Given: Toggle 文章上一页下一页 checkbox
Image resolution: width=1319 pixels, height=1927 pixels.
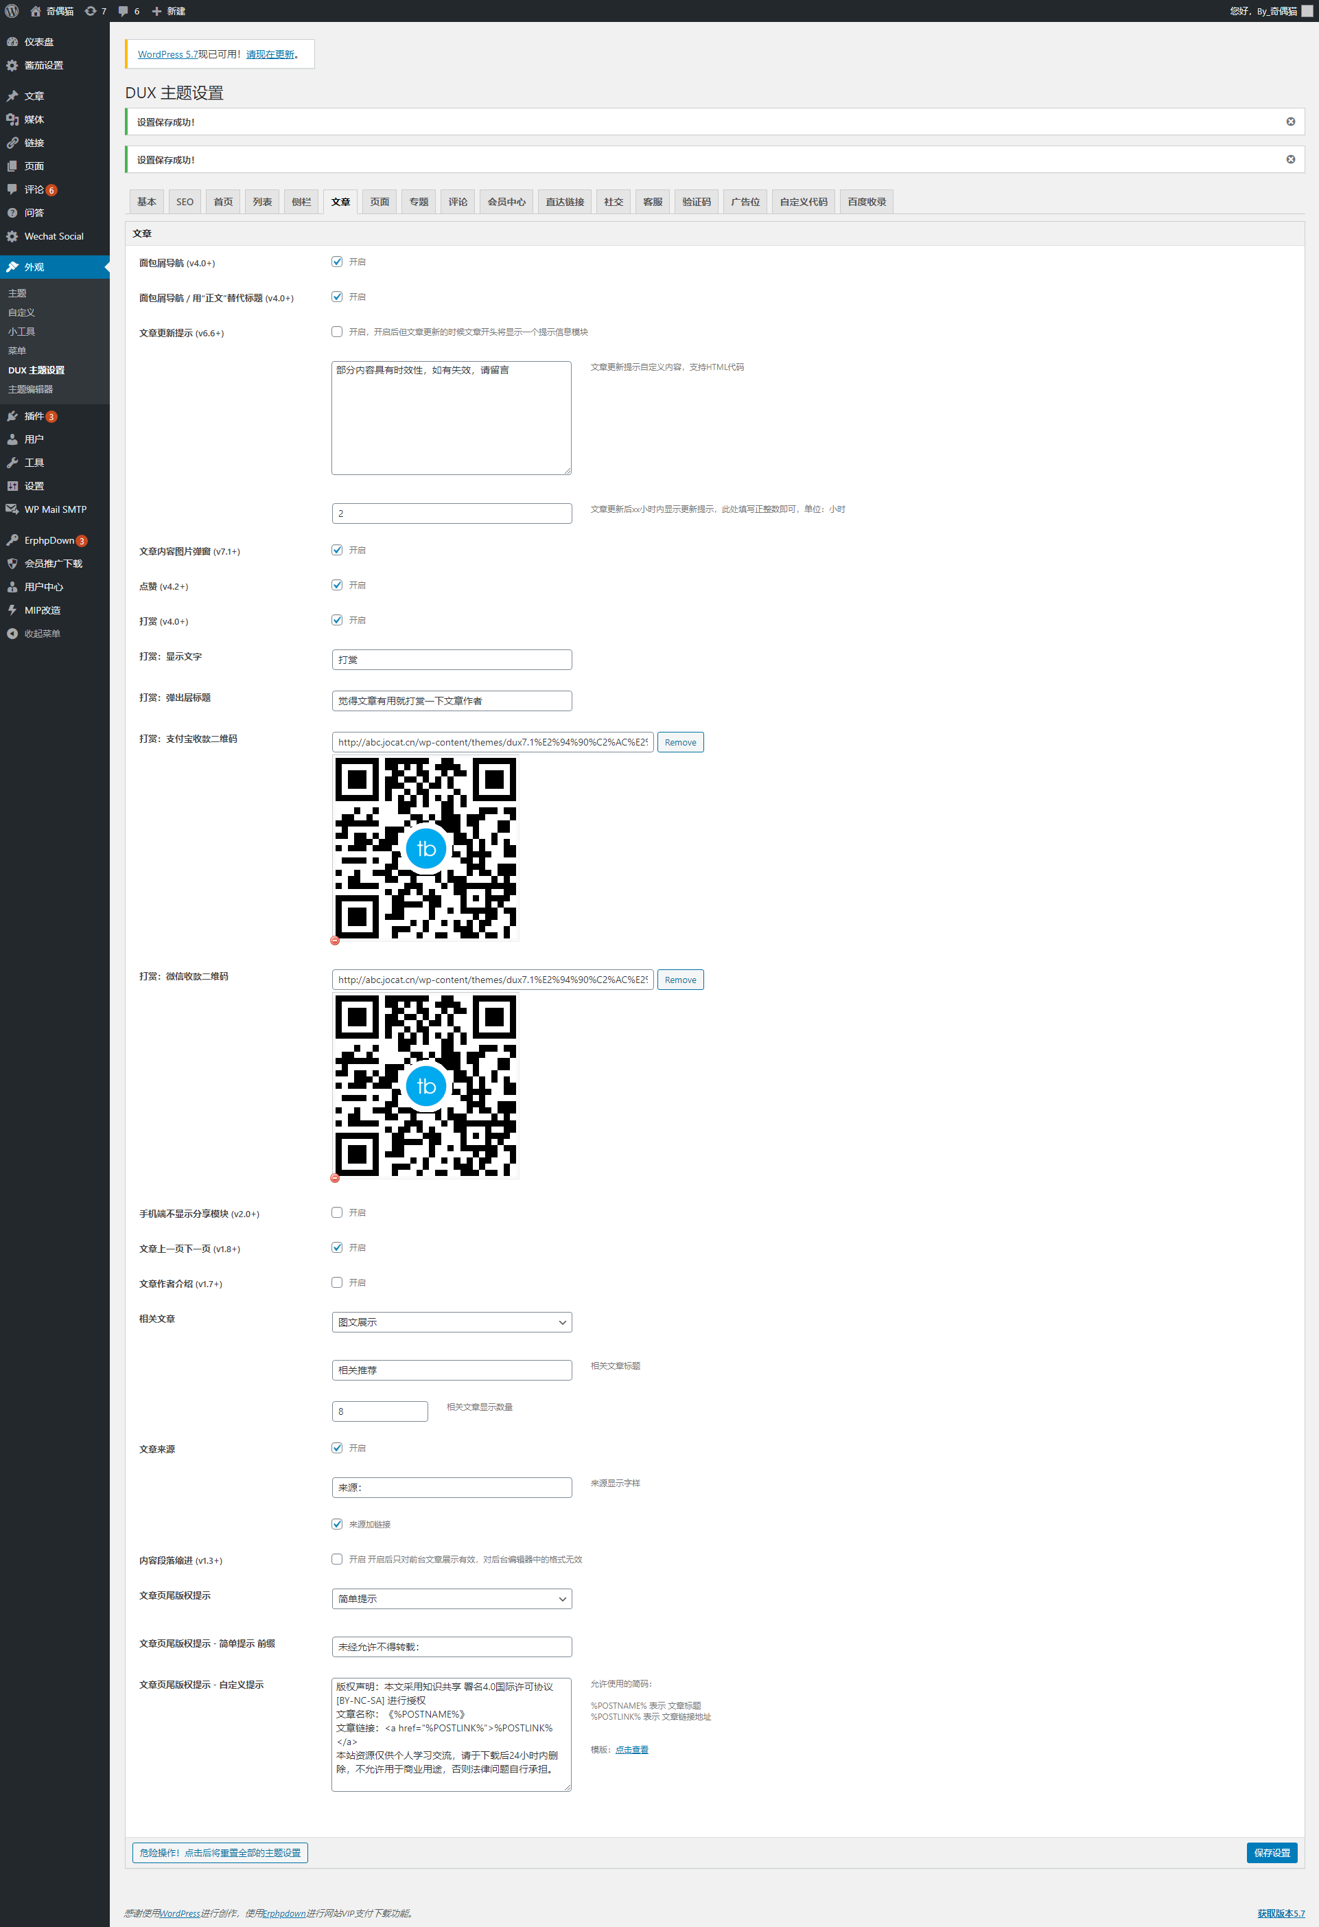Looking at the screenshot, I should (x=336, y=1247).
